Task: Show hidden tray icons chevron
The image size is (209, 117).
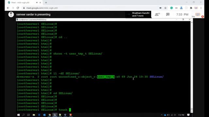Action: [x=162, y=115]
